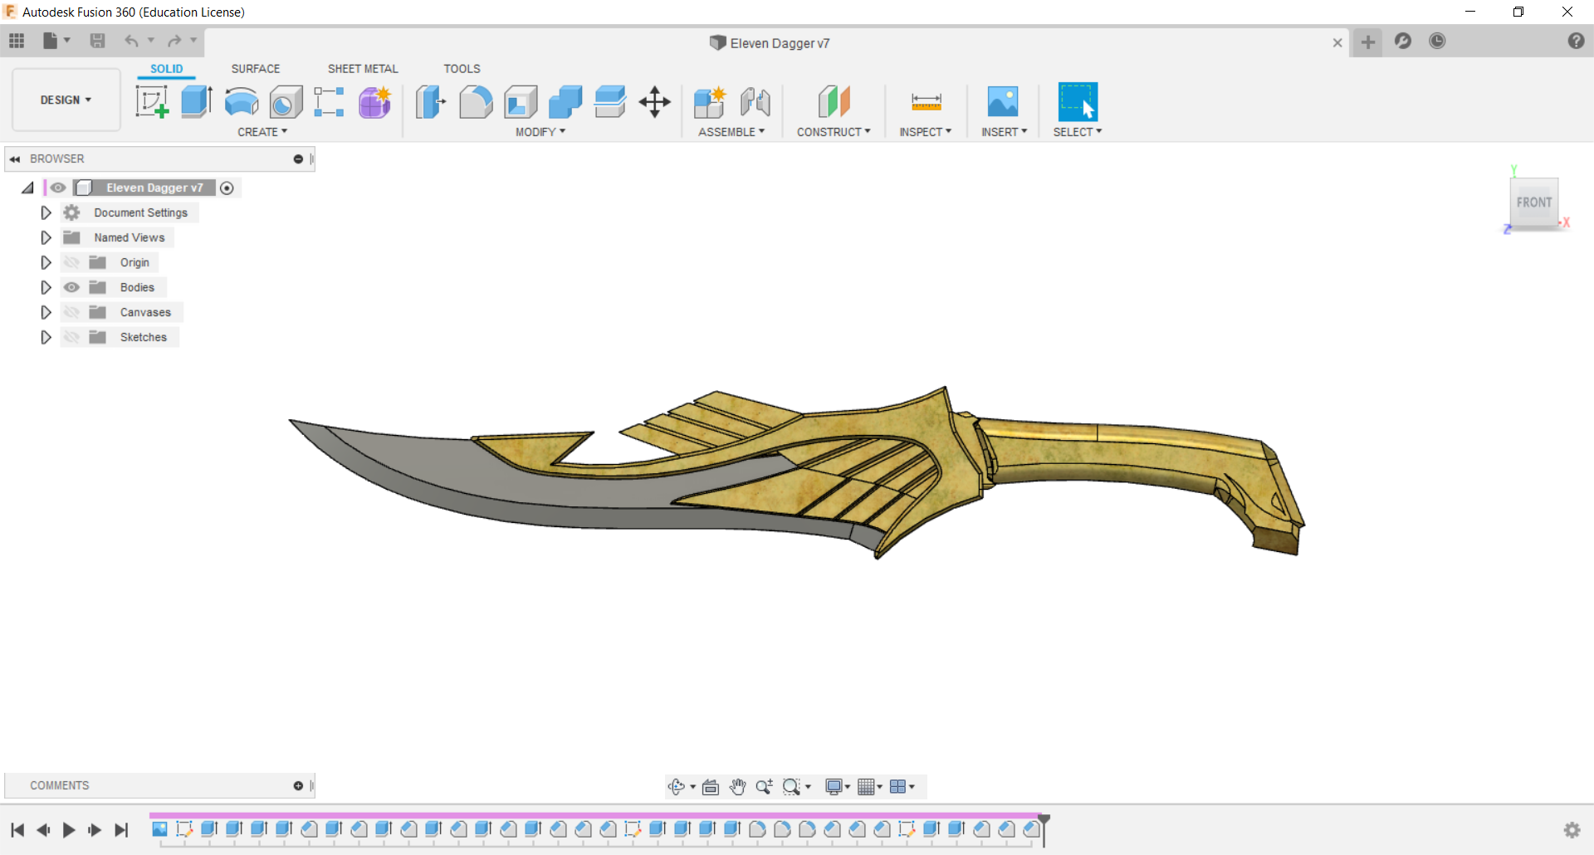
Task: Collapse the Eleven Dagger v7 root node
Action: pyautogui.click(x=27, y=188)
